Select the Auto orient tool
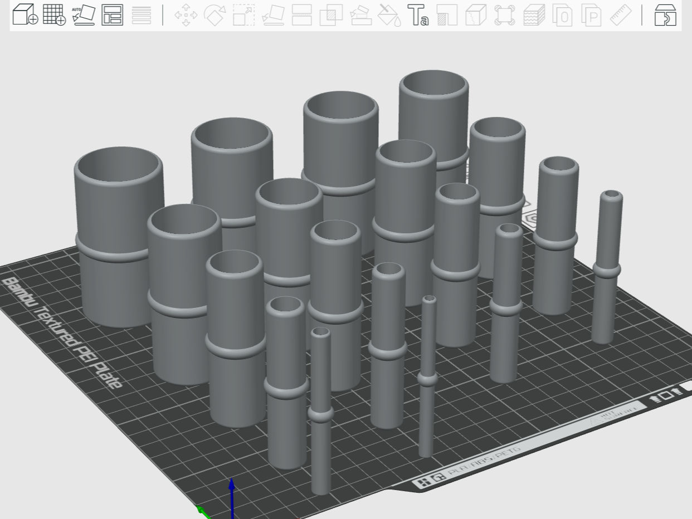This screenshot has height=519, width=692. [84, 15]
